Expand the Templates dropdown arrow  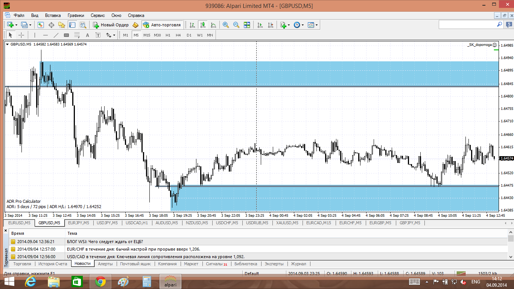[316, 25]
